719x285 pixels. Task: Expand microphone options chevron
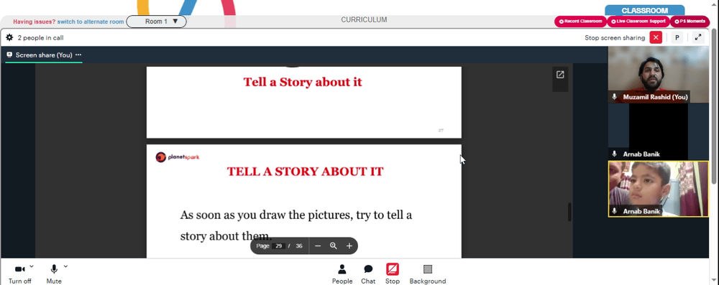point(65,266)
